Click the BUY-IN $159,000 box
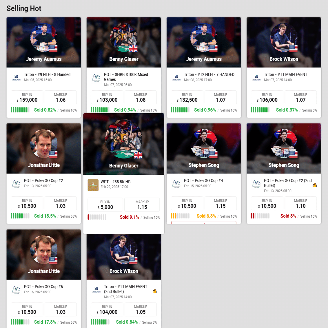Screen dimensions: 328x328 pos(27,97)
